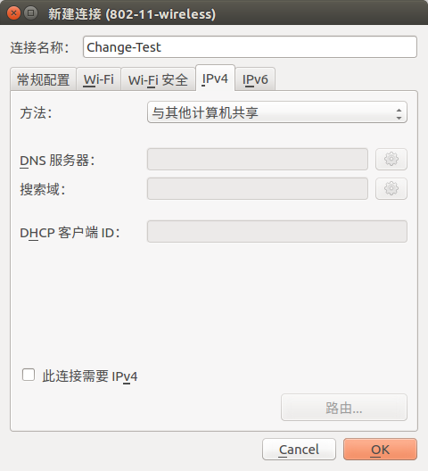The height and width of the screenshot is (471, 428).
Task: Open the gear button beside 搜索域 field
Action: coord(391,188)
